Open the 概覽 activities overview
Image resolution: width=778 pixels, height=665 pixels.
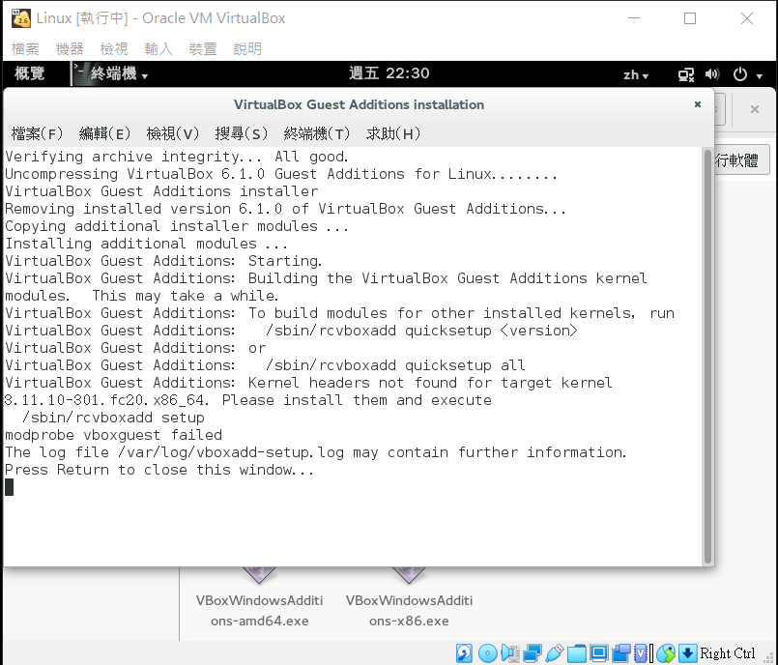(x=29, y=73)
